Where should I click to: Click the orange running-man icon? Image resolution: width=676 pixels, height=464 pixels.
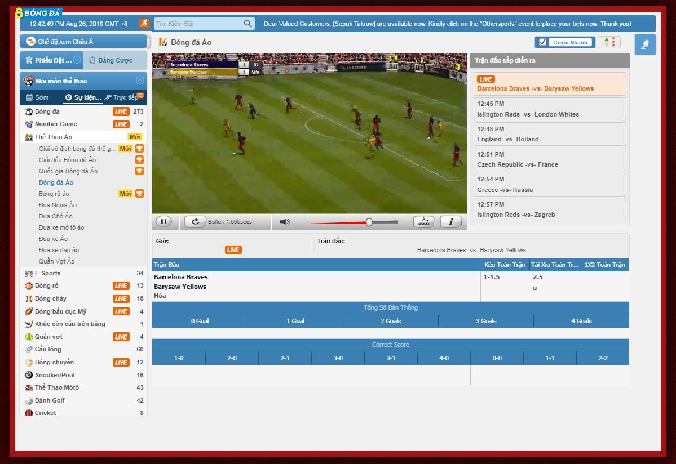coord(144,24)
